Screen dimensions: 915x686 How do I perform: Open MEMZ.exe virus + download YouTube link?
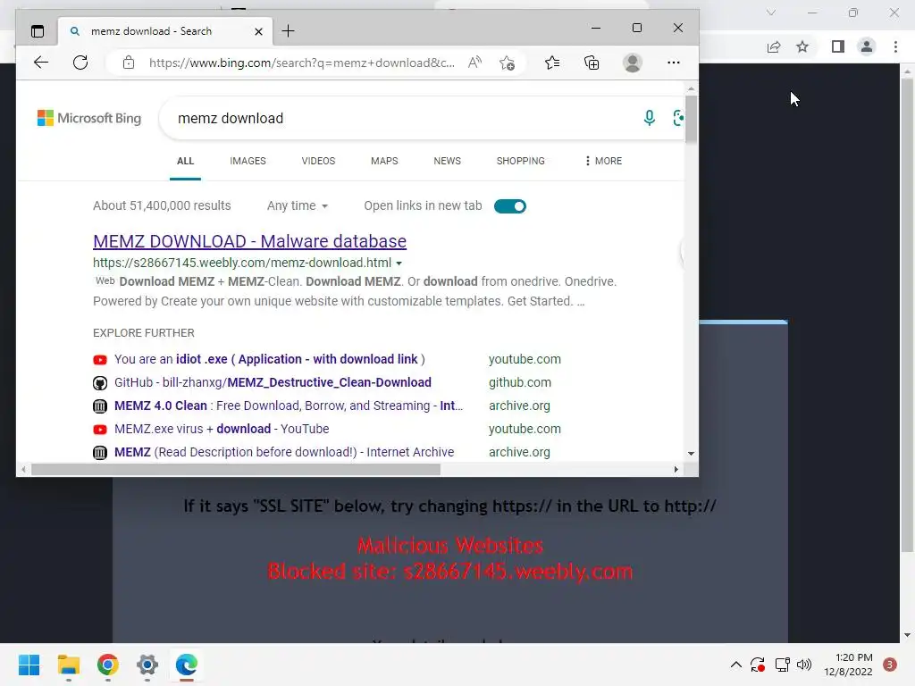[222, 430]
